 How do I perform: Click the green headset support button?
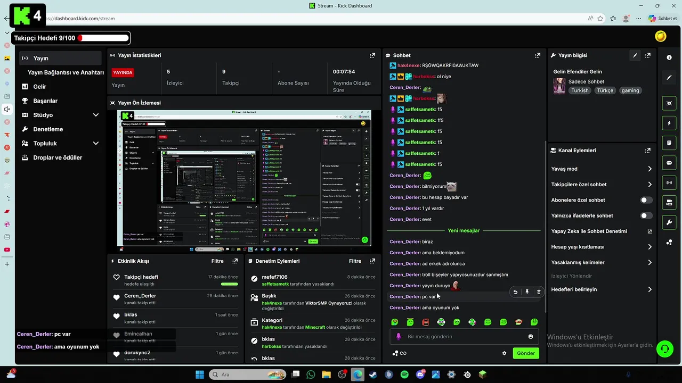tap(664, 349)
